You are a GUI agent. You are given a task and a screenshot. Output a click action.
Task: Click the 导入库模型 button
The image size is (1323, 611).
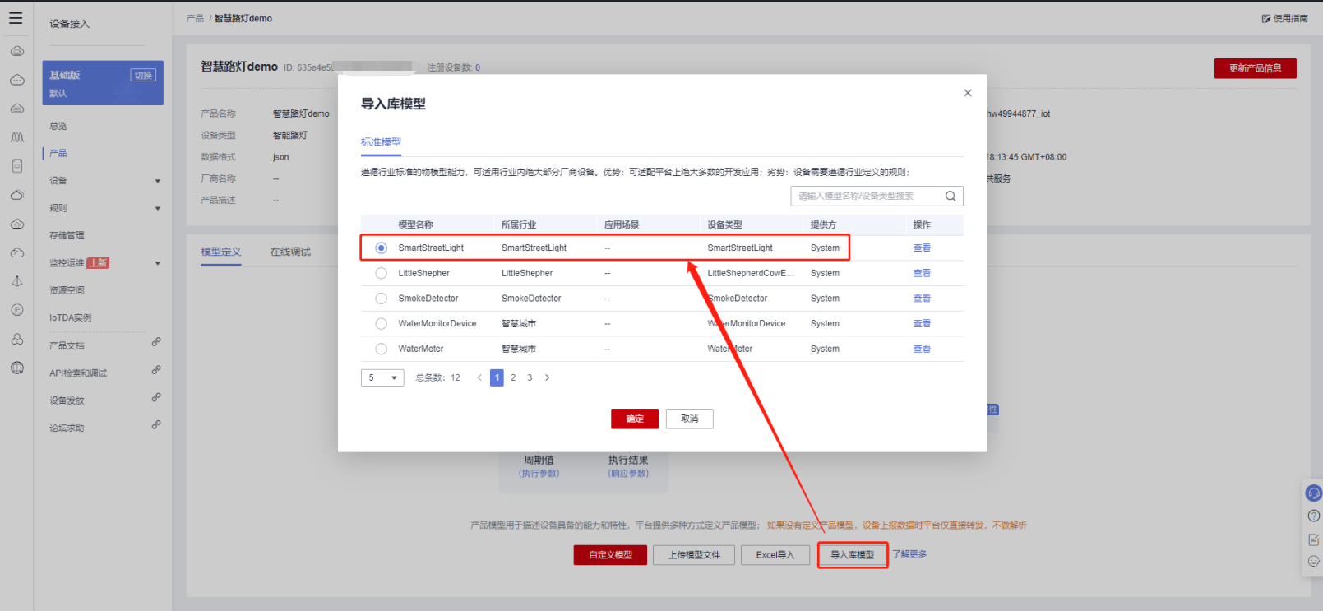pos(853,555)
